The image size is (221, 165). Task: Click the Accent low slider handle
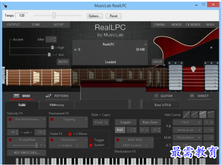(49, 55)
